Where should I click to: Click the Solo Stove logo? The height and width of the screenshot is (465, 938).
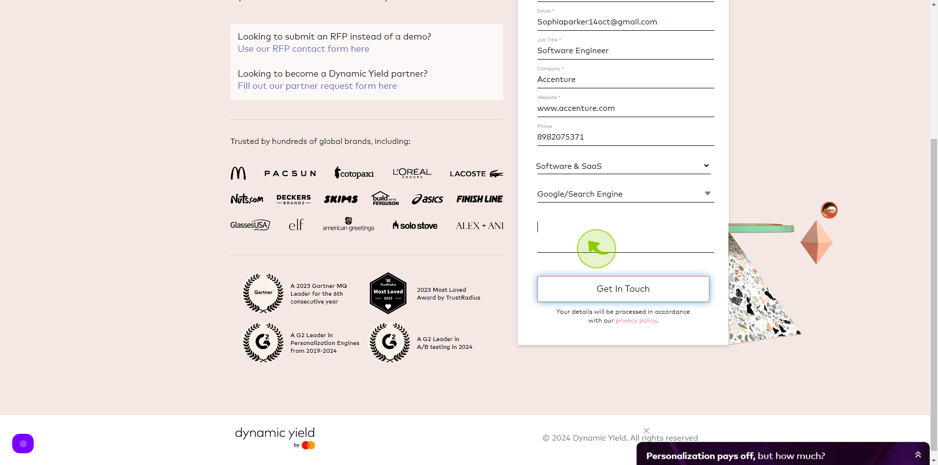point(415,225)
